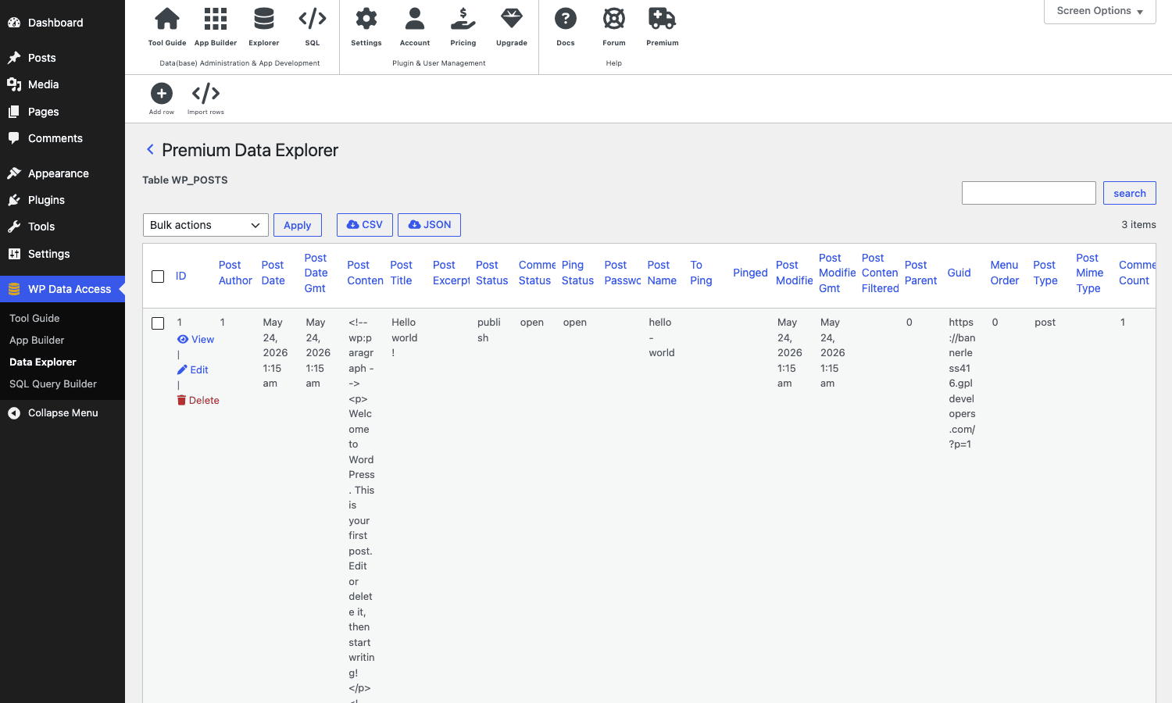Screen dimensions: 1172x703
Task: Sort by the Post Date Gmt column header
Action: tap(316, 273)
